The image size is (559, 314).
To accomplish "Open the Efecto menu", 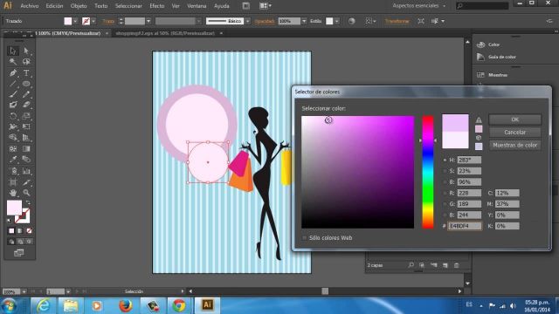I will click(157, 6).
